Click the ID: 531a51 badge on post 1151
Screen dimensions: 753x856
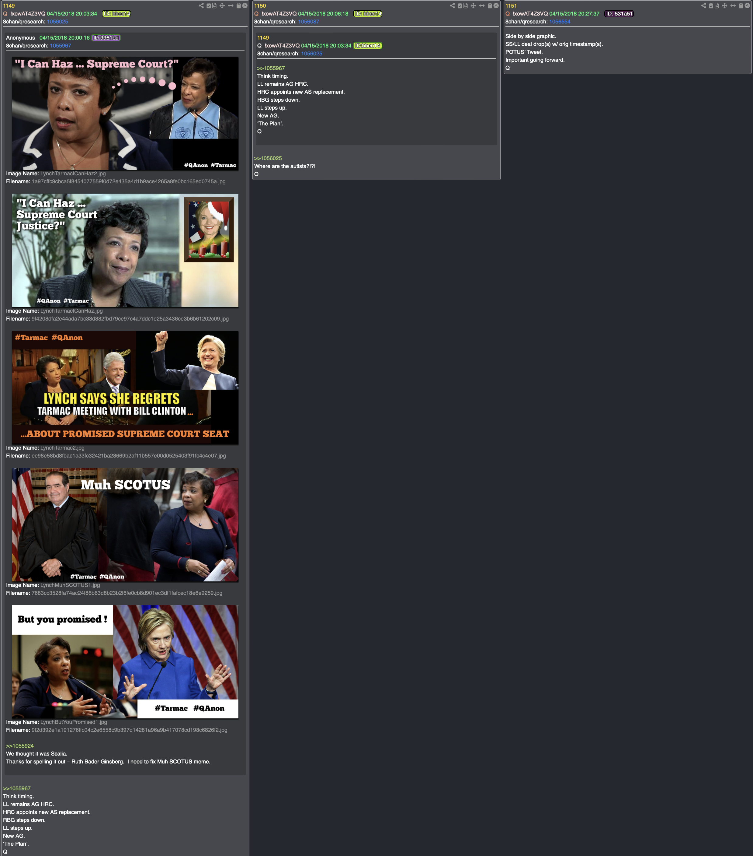(619, 14)
